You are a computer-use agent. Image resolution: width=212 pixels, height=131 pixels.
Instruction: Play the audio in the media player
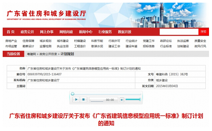(76, 99)
